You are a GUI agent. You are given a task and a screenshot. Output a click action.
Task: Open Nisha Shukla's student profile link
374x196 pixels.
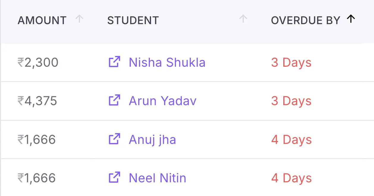(x=167, y=63)
